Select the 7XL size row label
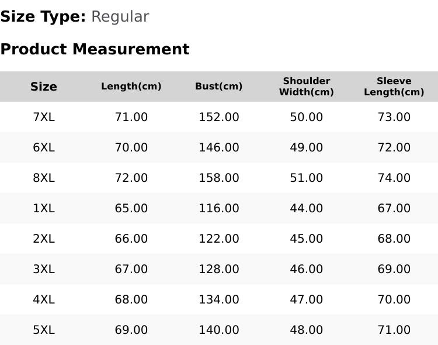 (44, 117)
